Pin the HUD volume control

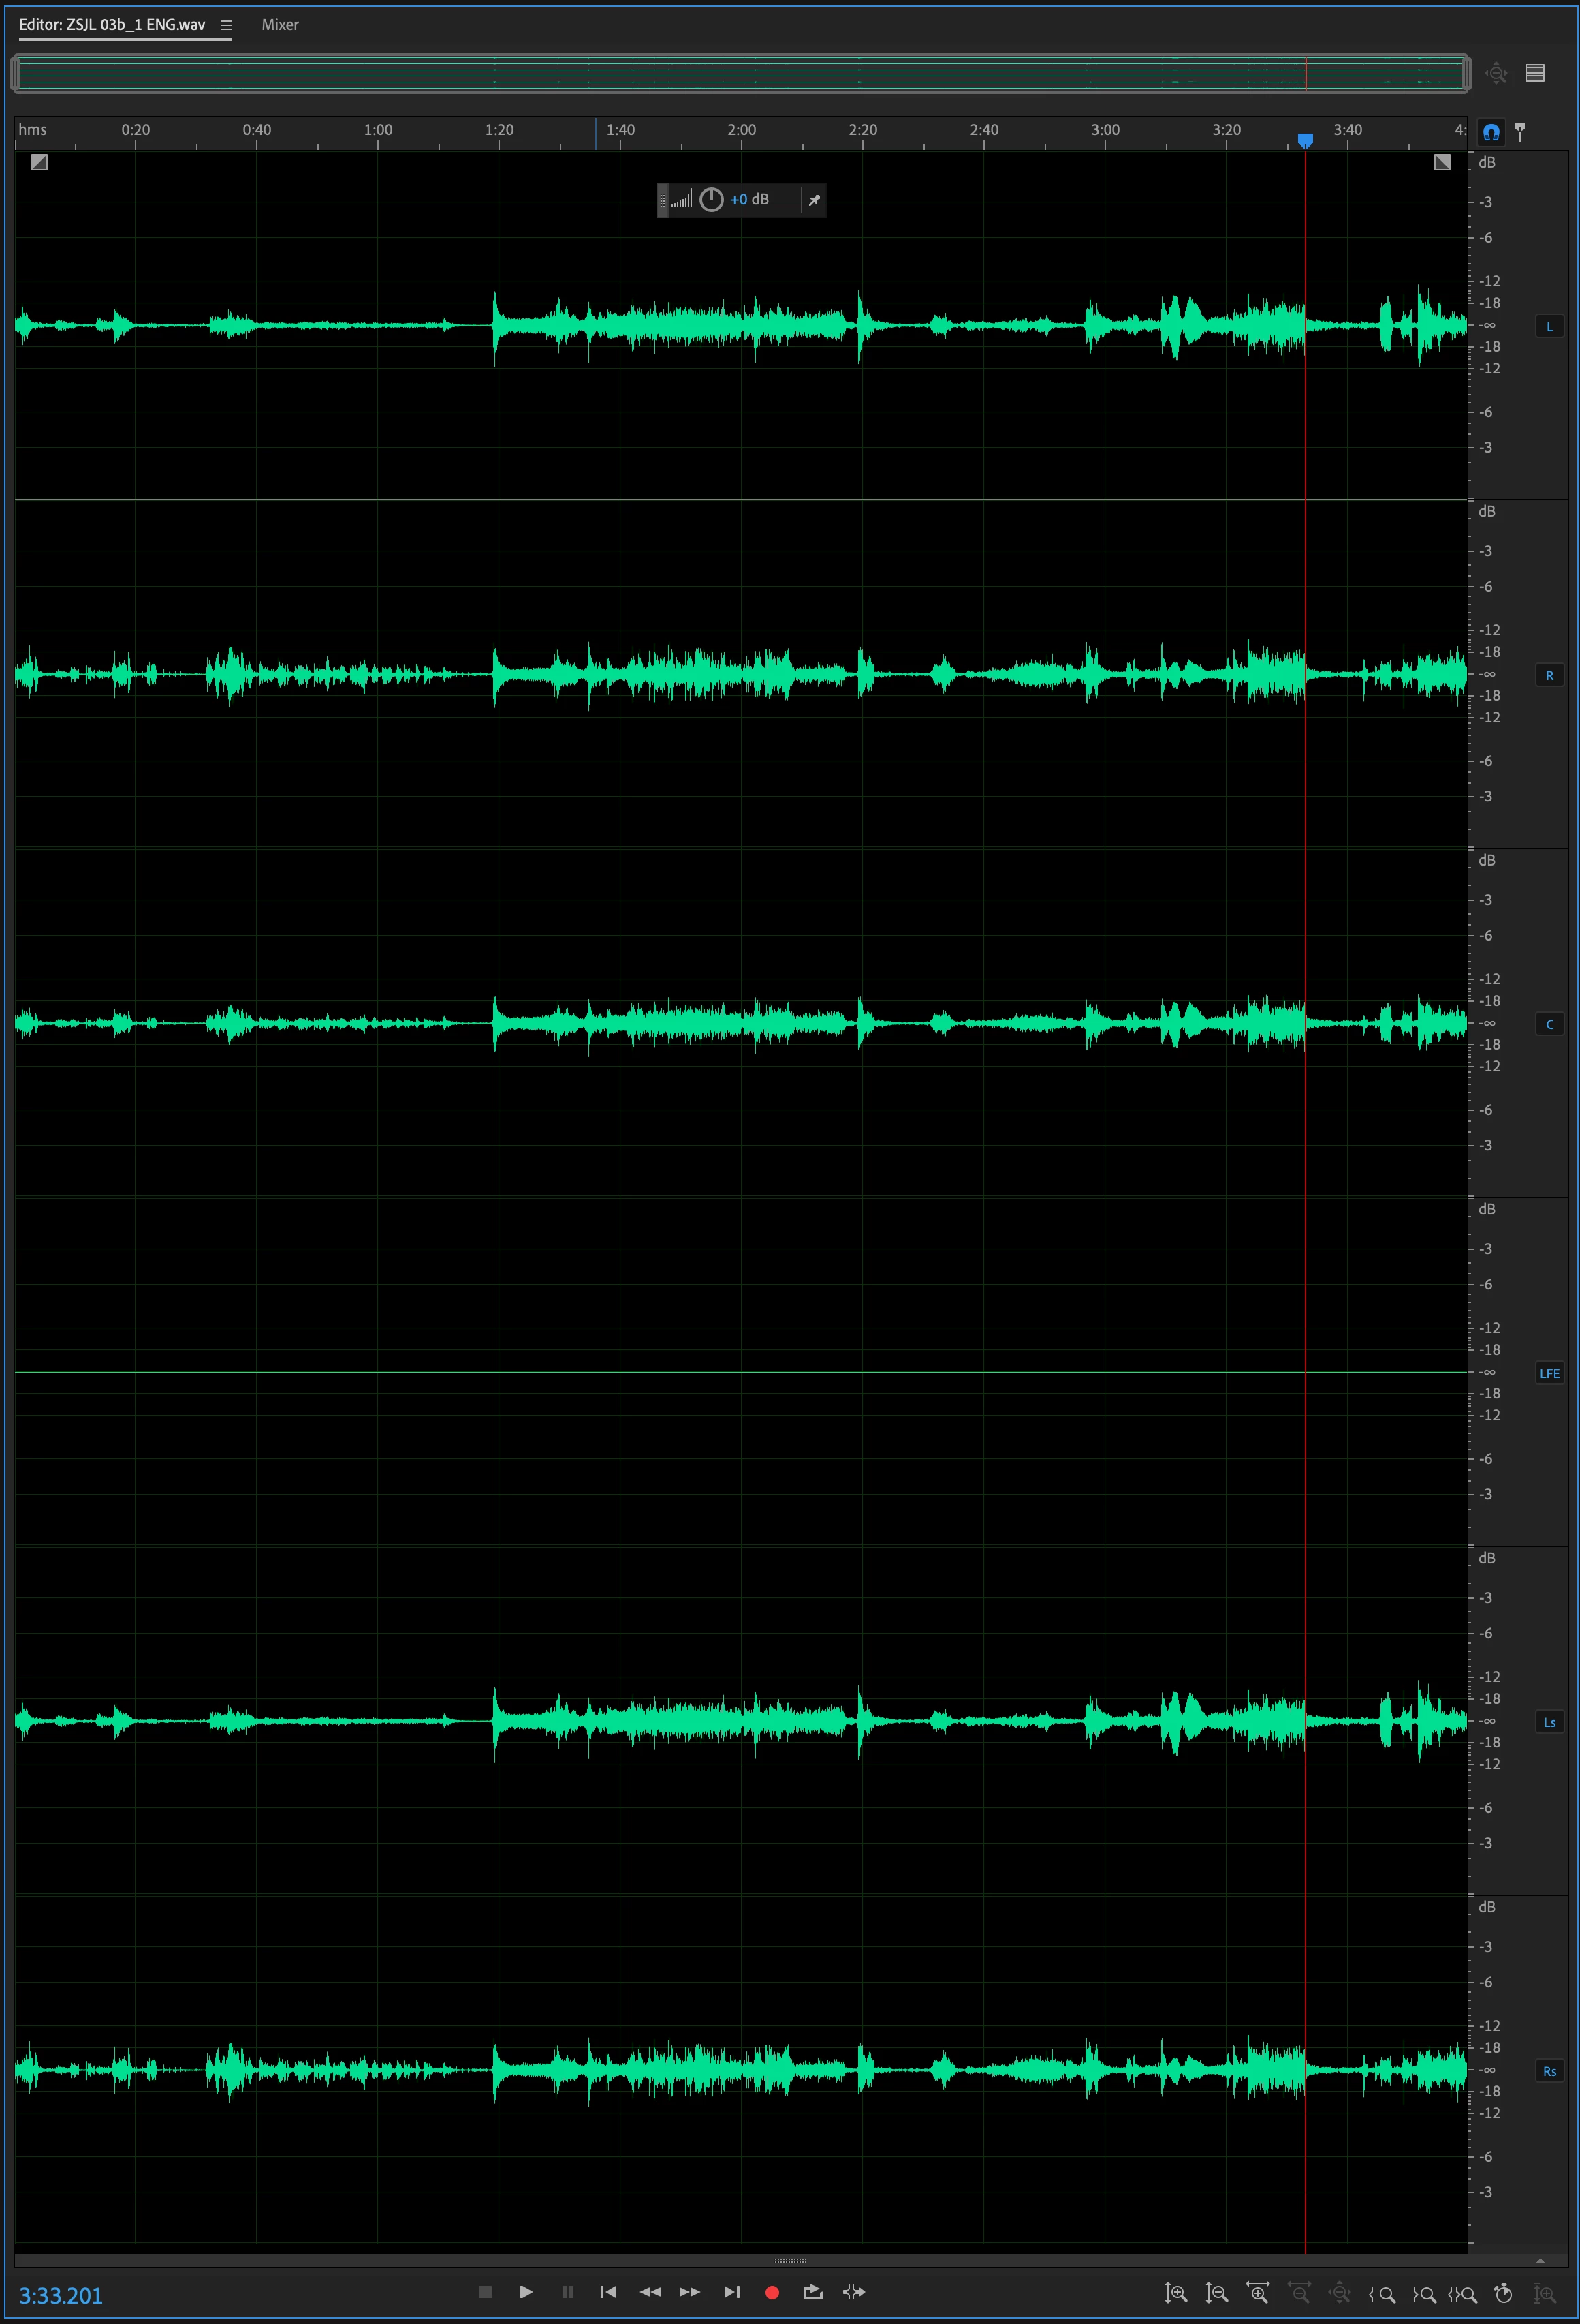point(815,200)
